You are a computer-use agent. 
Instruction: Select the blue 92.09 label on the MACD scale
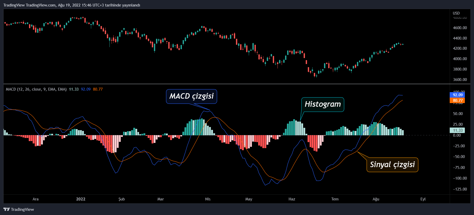457,95
